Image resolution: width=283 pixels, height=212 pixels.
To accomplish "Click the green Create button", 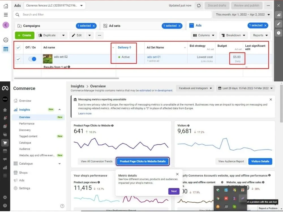I will pos(25,35).
